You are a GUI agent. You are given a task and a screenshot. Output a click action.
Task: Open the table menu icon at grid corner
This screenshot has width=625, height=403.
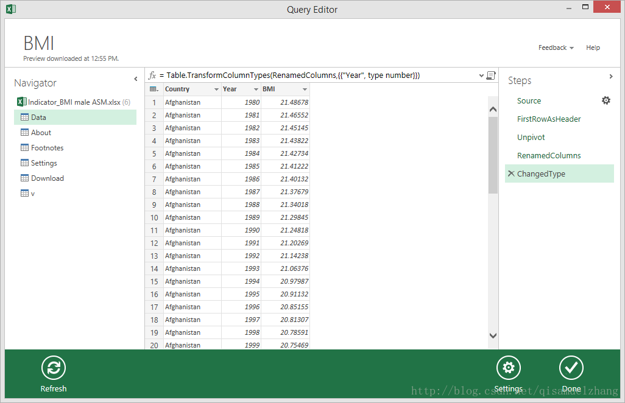154,89
